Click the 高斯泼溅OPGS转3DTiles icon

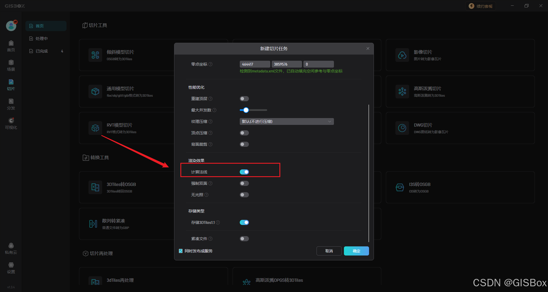click(247, 282)
